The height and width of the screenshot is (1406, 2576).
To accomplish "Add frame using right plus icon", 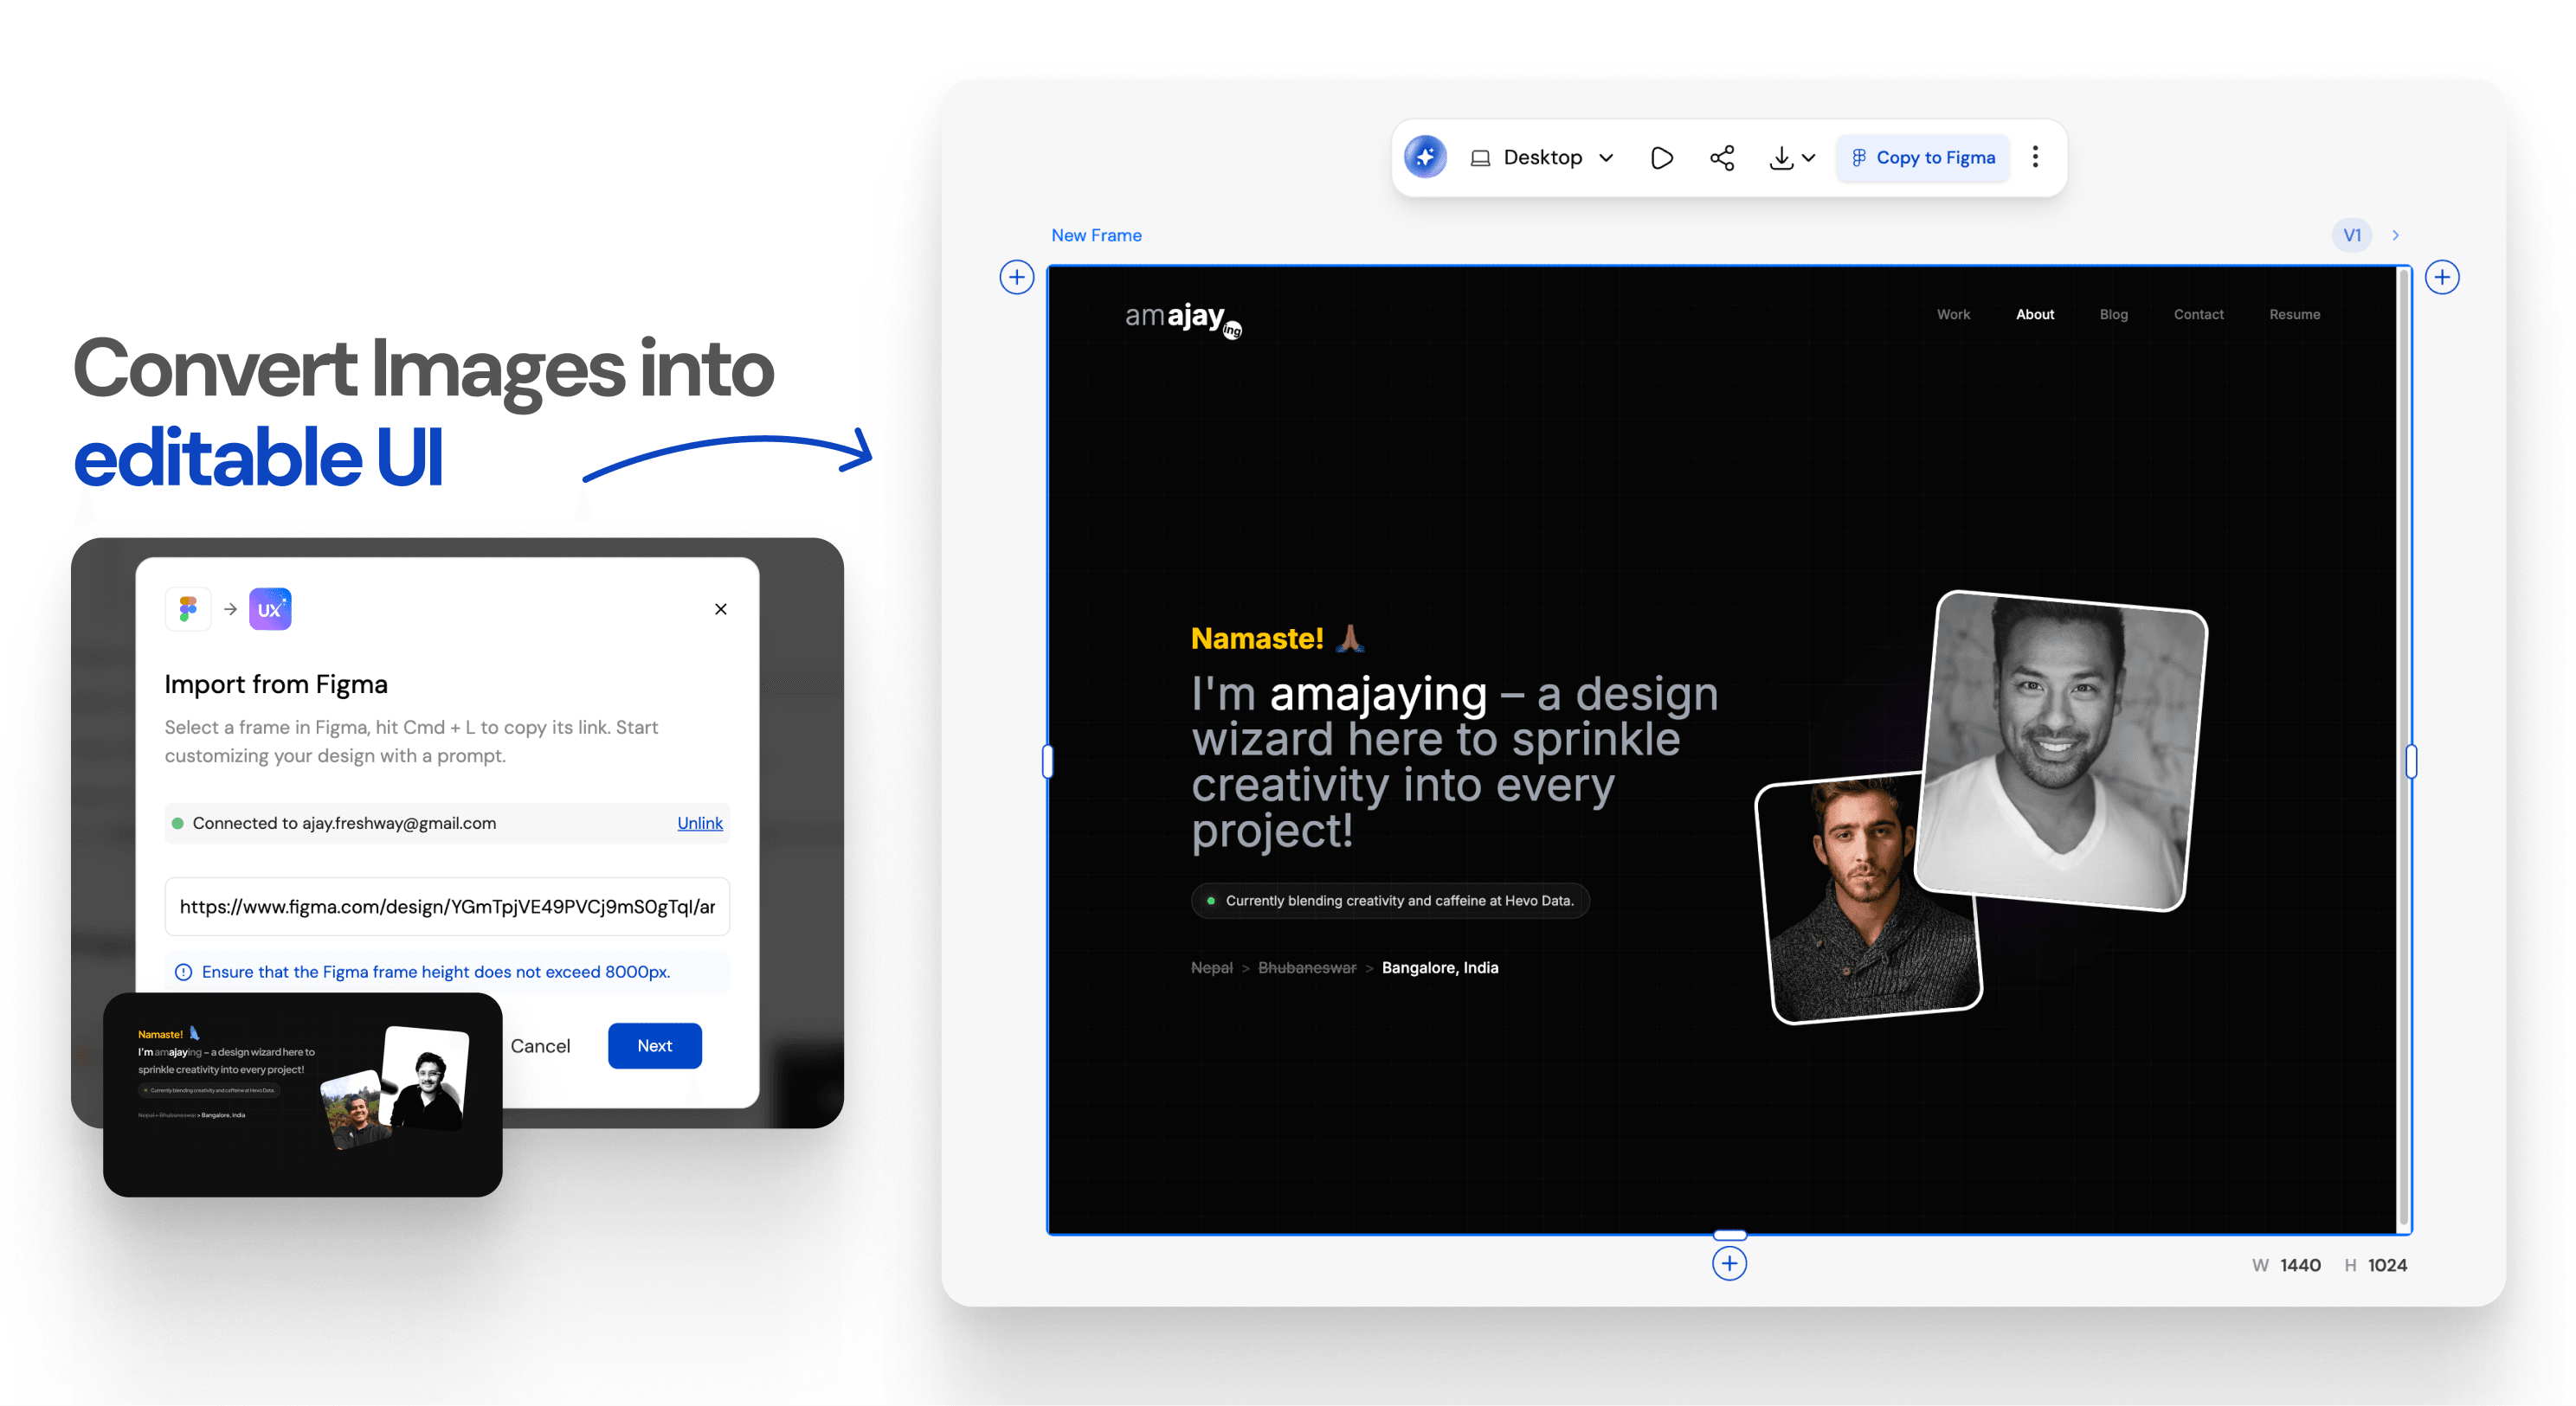I will pyautogui.click(x=2442, y=277).
